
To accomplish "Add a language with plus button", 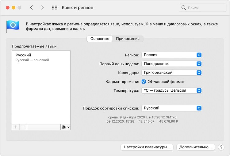I will 15,127.
